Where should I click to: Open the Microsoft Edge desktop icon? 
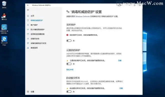click(x=4, y=41)
